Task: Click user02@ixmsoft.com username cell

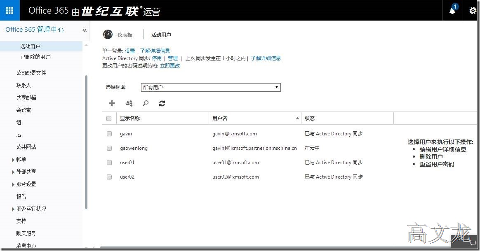Action: pyautogui.click(x=235, y=177)
